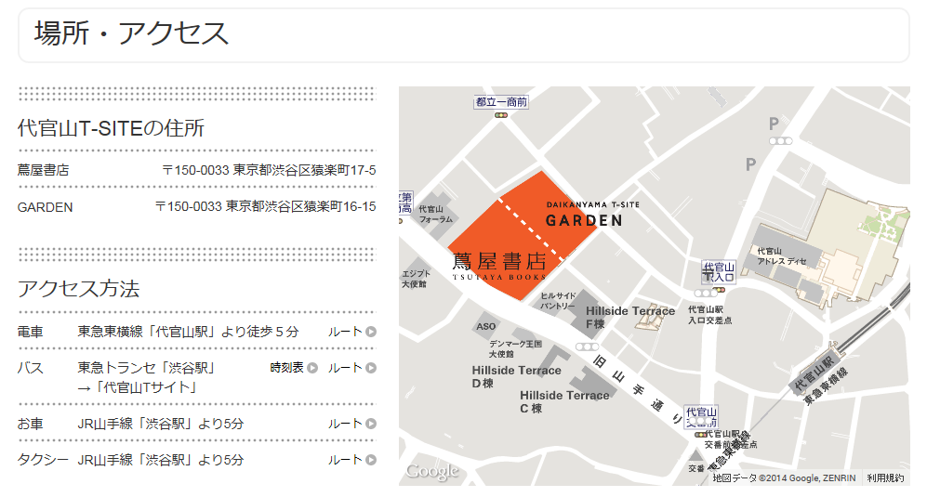
Task: Click the 代官山フォーラム map label
Action: pos(436,214)
